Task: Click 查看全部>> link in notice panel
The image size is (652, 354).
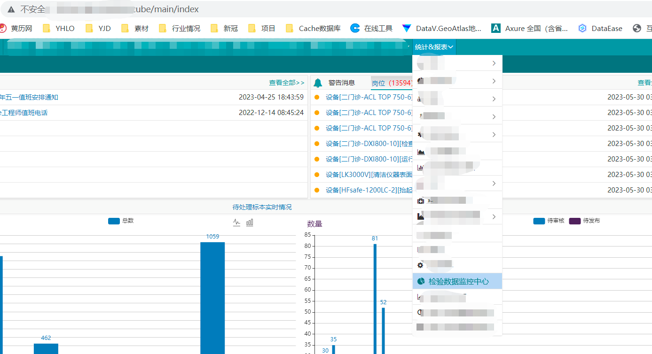Action: tap(286, 83)
